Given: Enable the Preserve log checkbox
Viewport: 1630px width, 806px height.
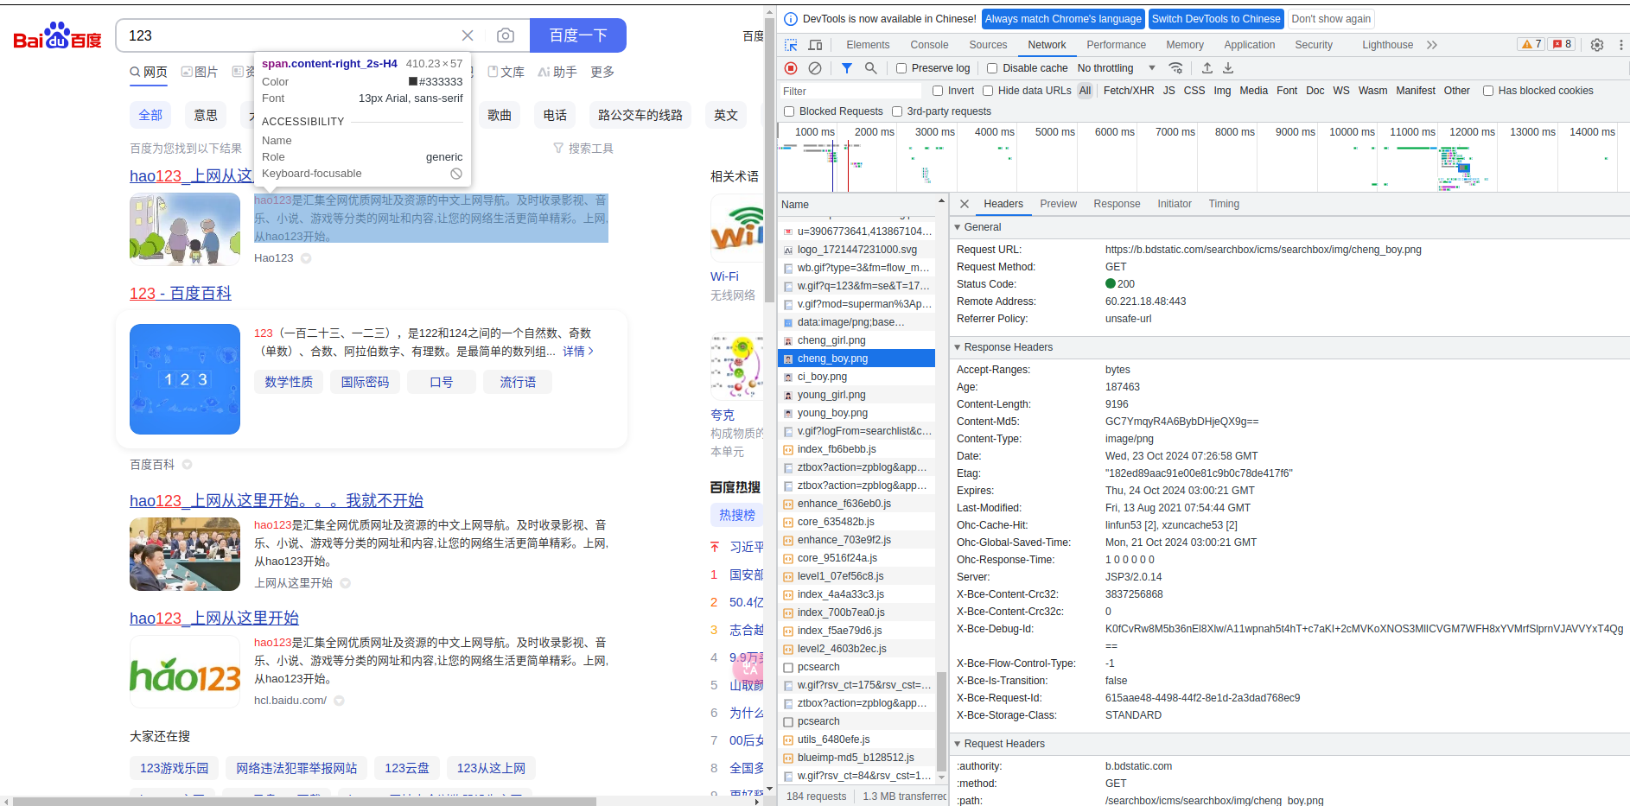Looking at the screenshot, I should point(901,68).
